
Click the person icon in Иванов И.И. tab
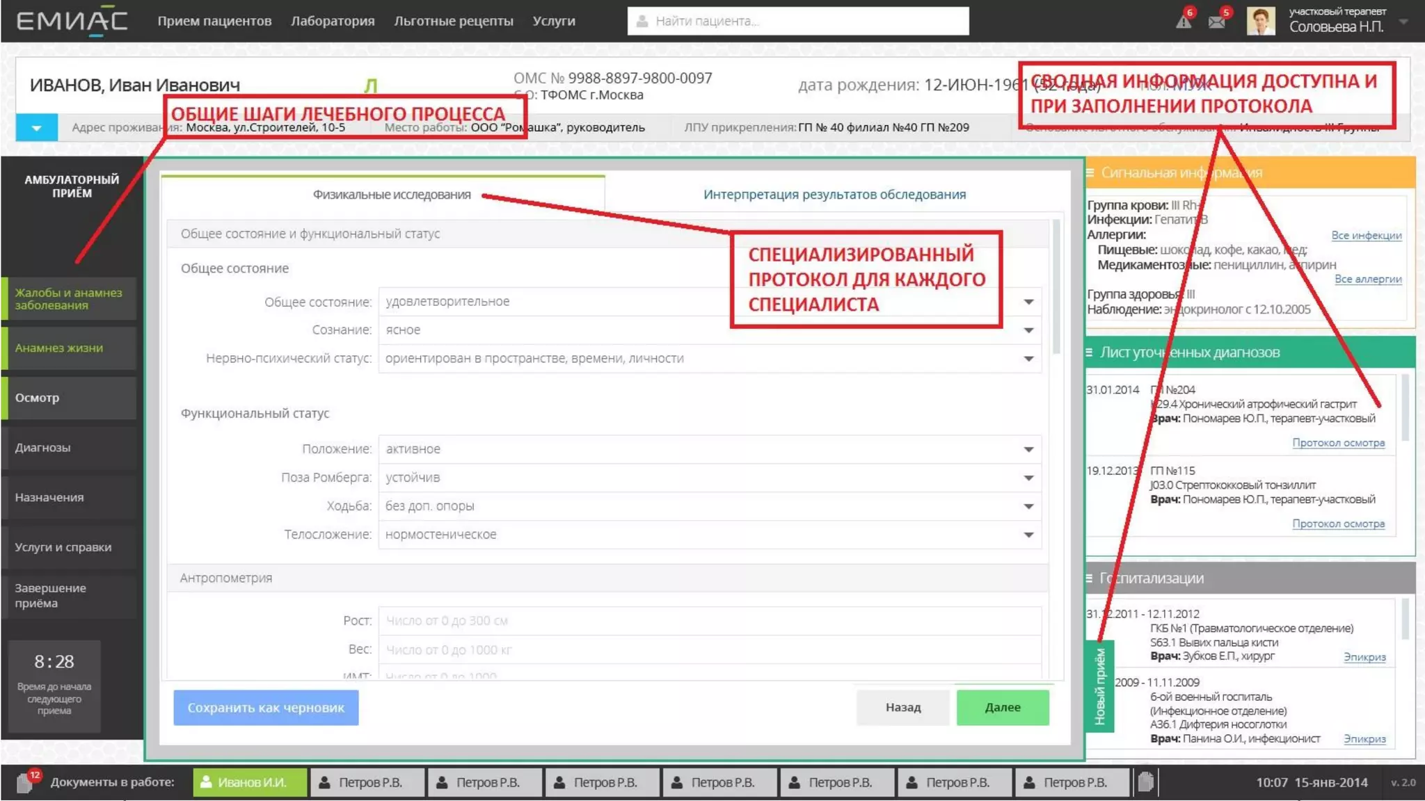click(206, 782)
